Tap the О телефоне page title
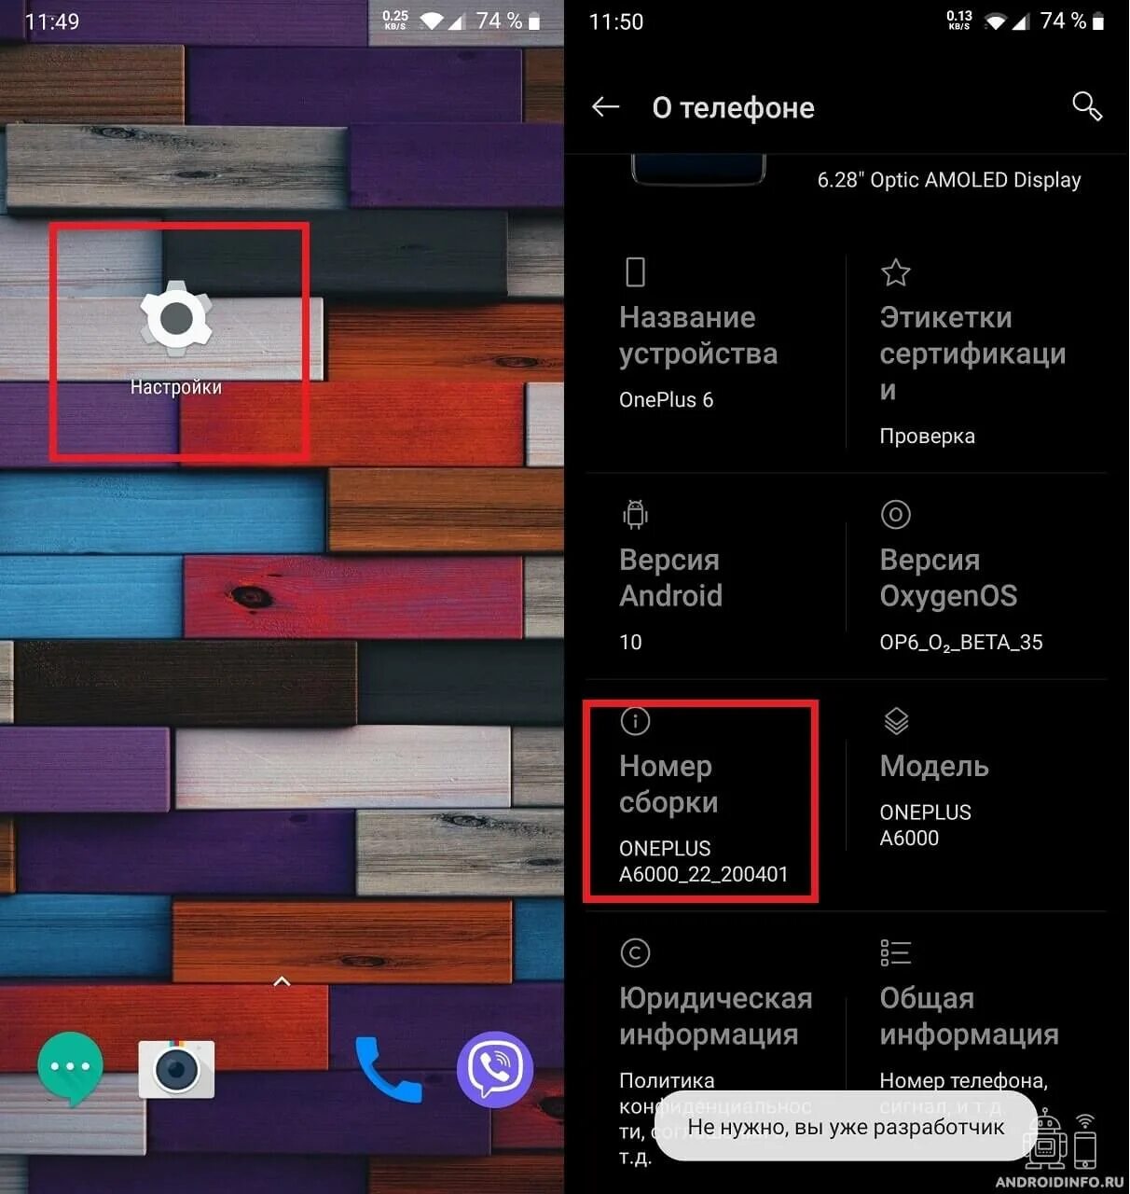Viewport: 1130px width, 1194px height. 734,107
